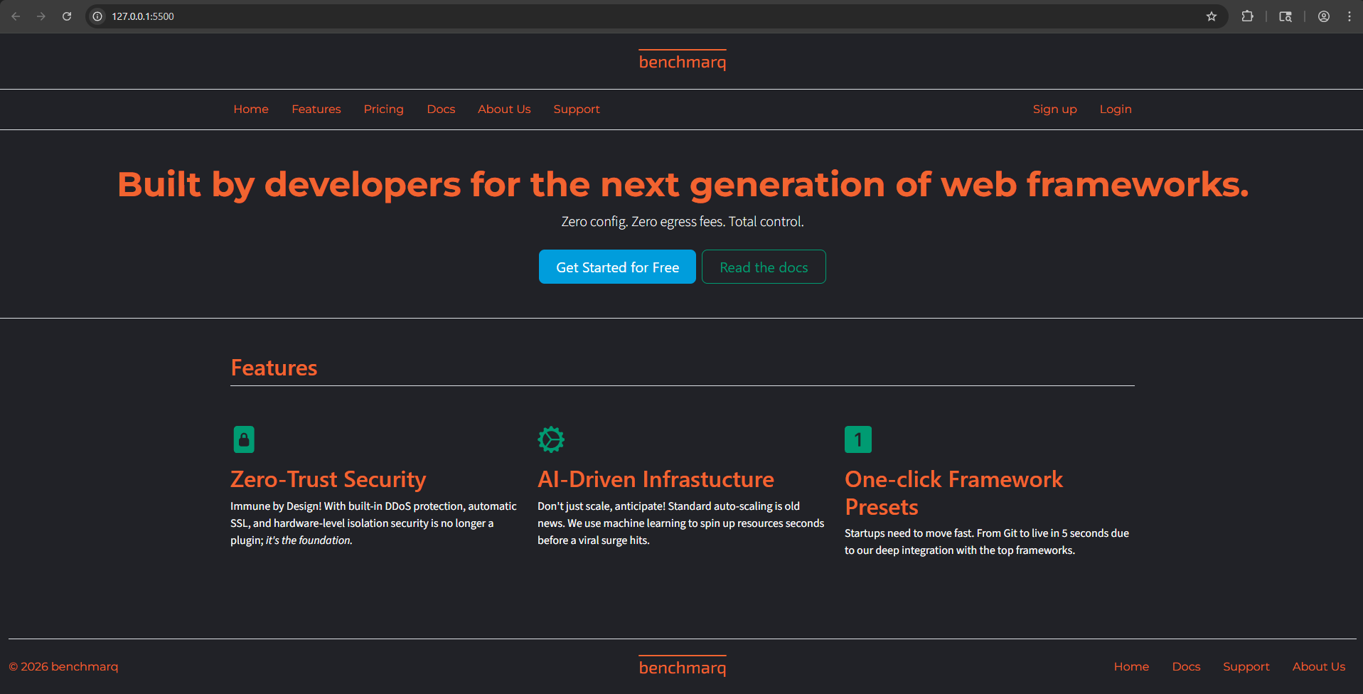1363x694 pixels.
Task: Click the 'Don't just scale, anticipate!' paragraph
Action: 680,523
